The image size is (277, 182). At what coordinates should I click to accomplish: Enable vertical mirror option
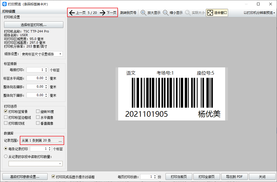[38, 123]
